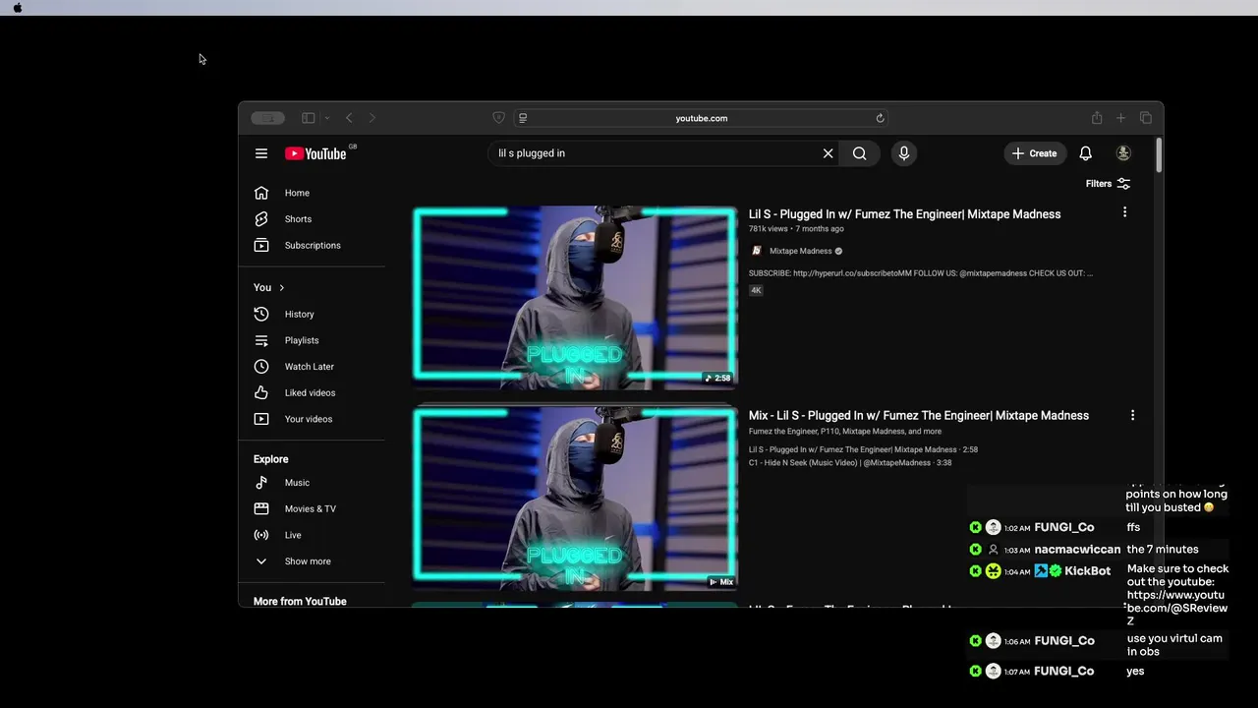
Task: Open Safari privacy shield icon
Action: 498,118
